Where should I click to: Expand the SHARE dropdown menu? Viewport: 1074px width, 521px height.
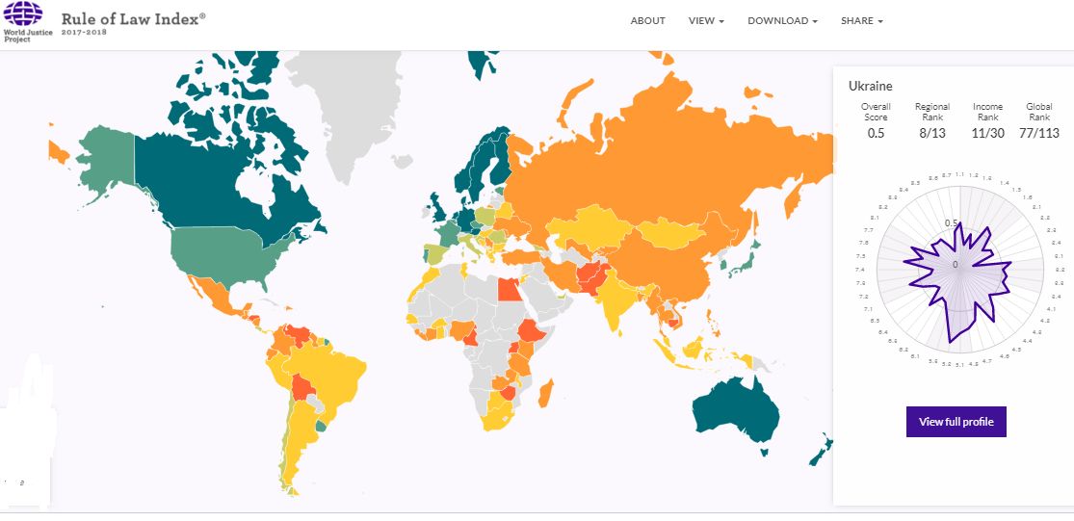[x=862, y=21]
